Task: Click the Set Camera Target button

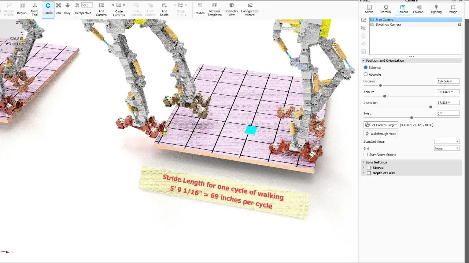Action: (381, 125)
